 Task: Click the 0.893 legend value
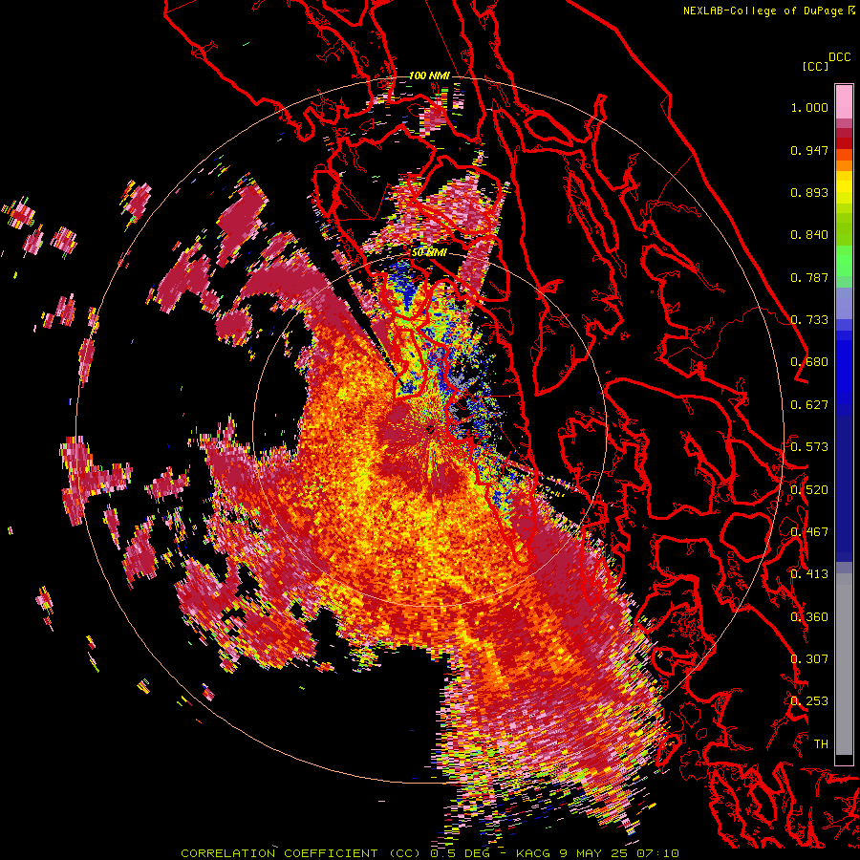click(x=809, y=192)
